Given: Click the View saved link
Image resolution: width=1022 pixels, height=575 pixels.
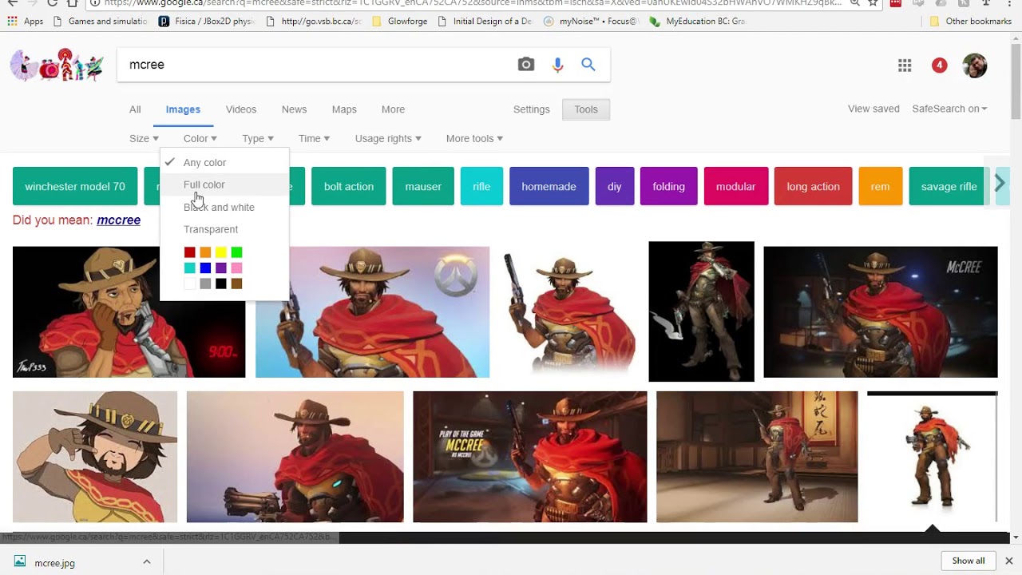Looking at the screenshot, I should coord(873,109).
